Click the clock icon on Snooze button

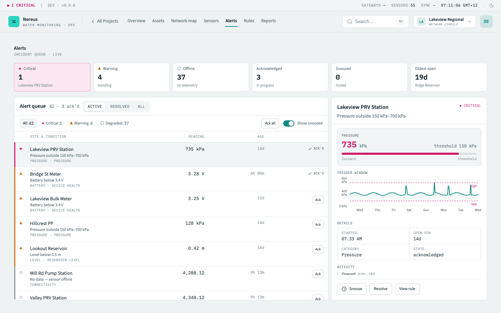tap(344, 289)
